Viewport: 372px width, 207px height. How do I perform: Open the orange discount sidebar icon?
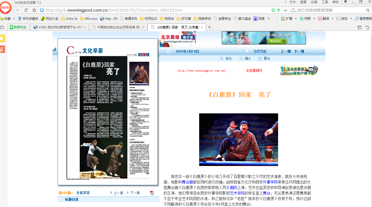(2, 49)
